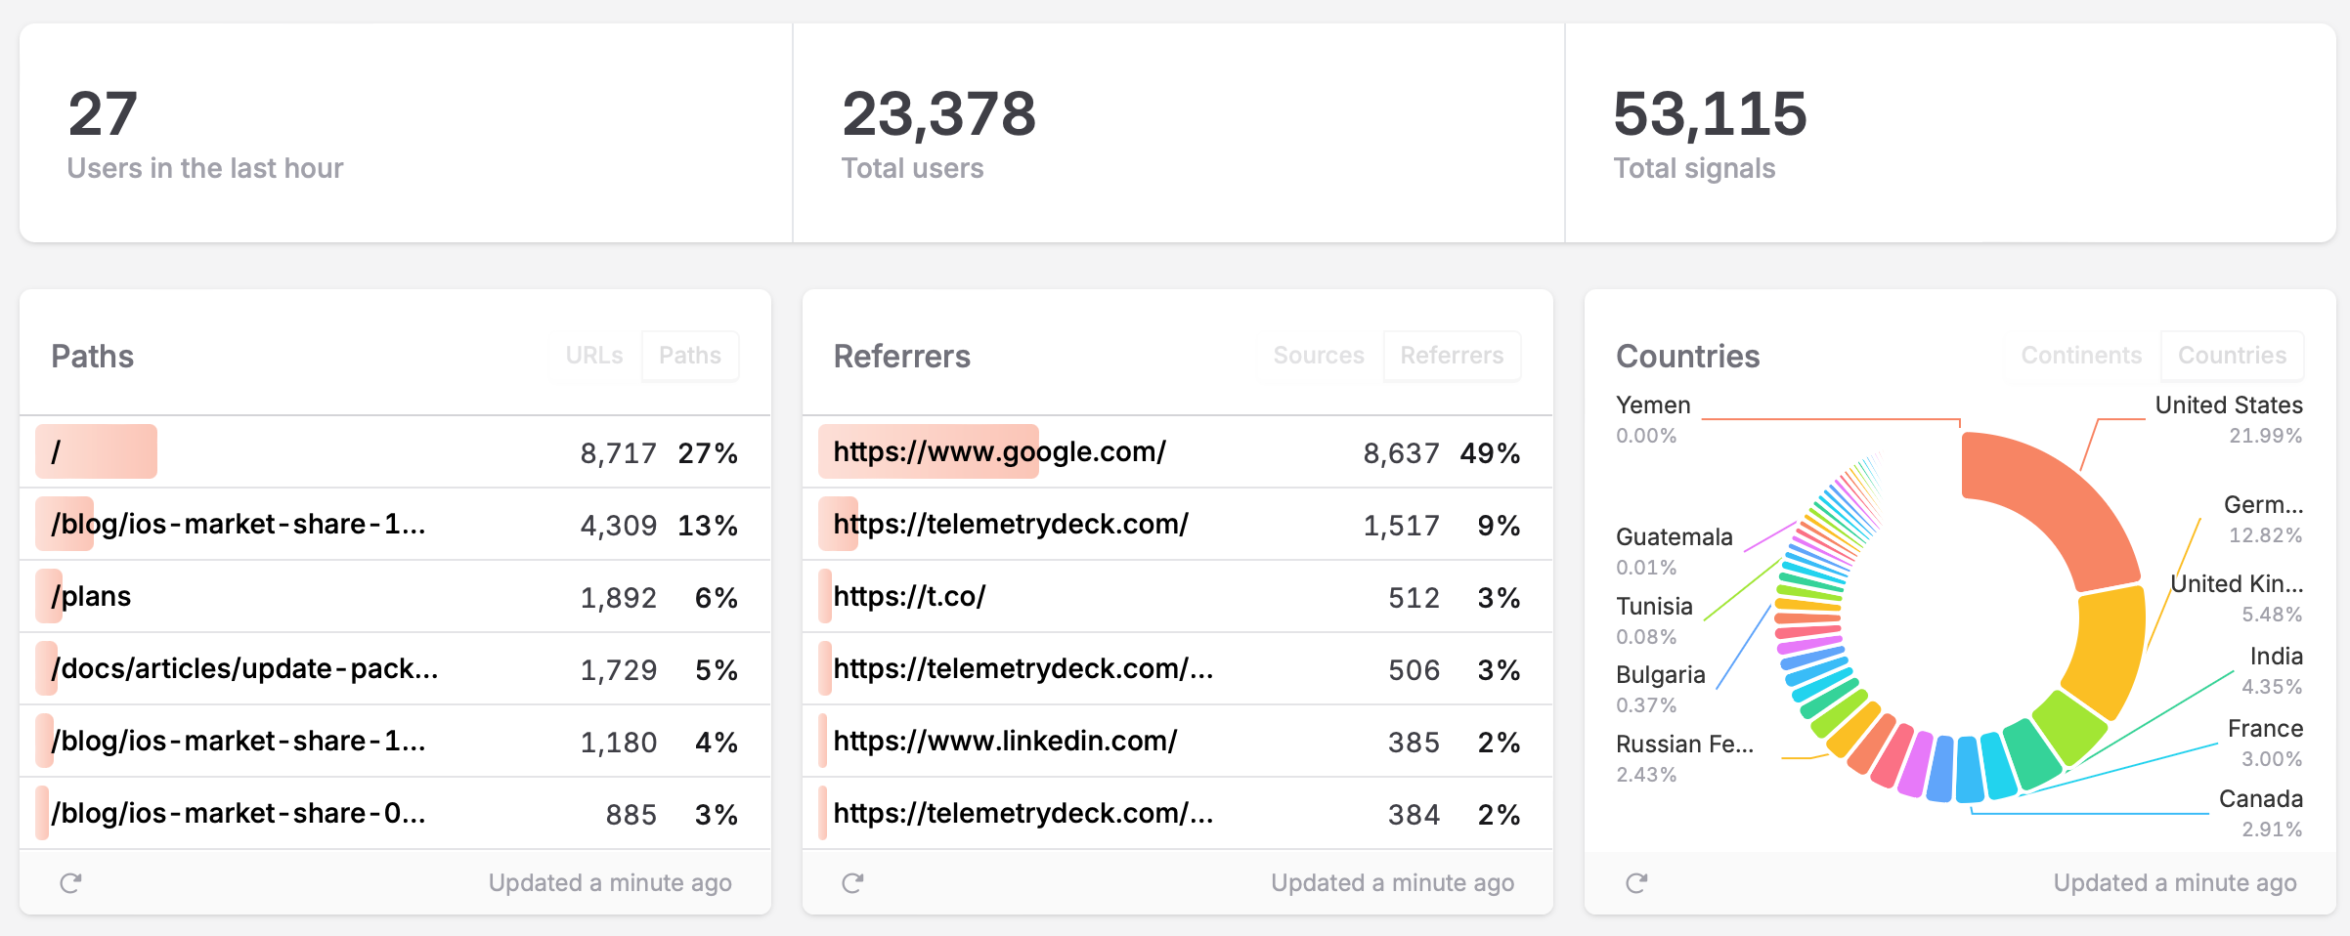Screen dimensions: 2350x936
Task: Select the Paths segment toggle
Action: click(690, 356)
